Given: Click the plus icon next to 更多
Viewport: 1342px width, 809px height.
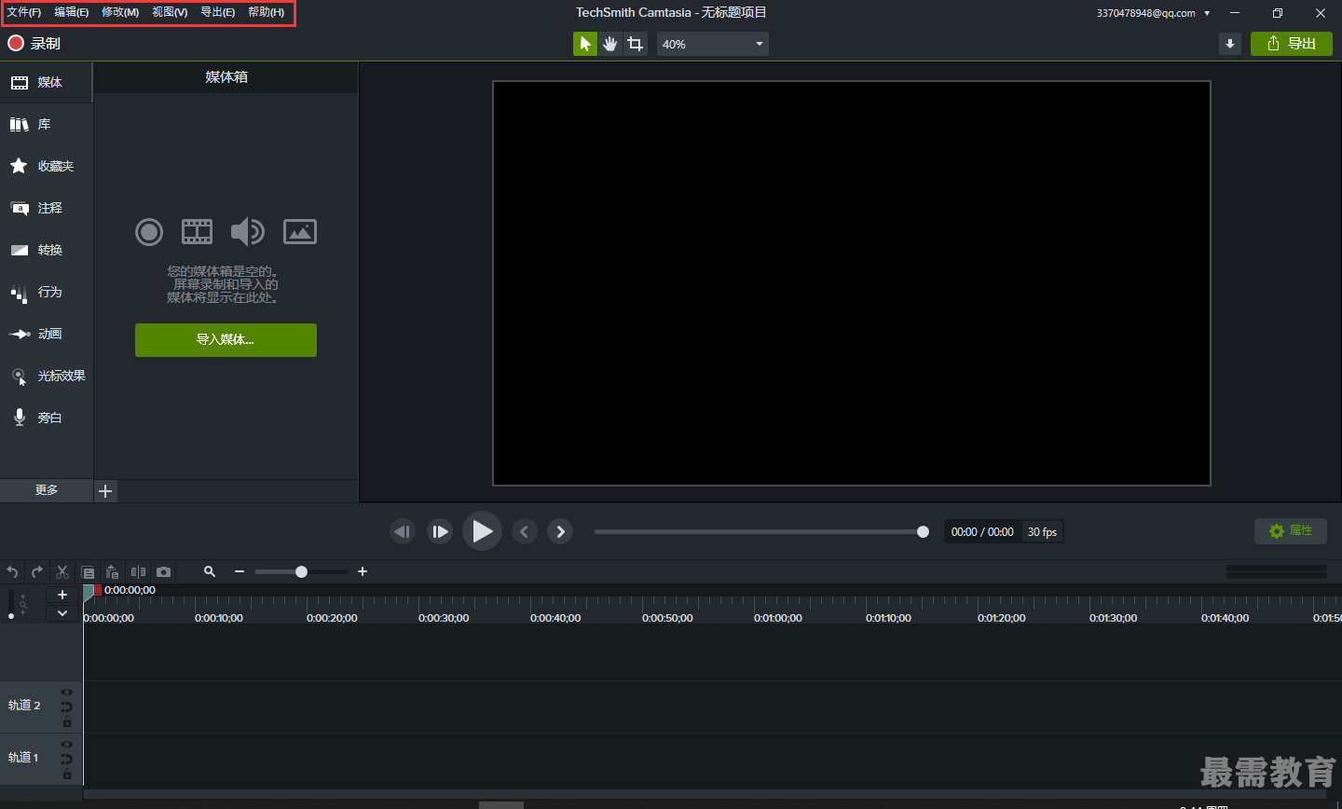Looking at the screenshot, I should [105, 491].
